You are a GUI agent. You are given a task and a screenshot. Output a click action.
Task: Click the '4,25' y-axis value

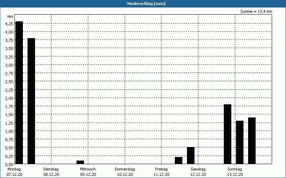9,24
